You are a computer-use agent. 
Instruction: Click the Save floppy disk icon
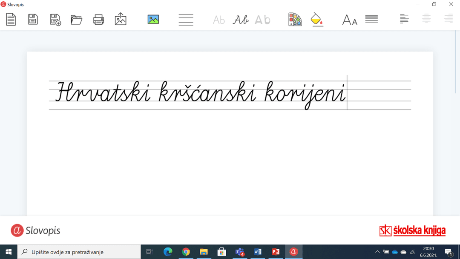pyautogui.click(x=33, y=20)
